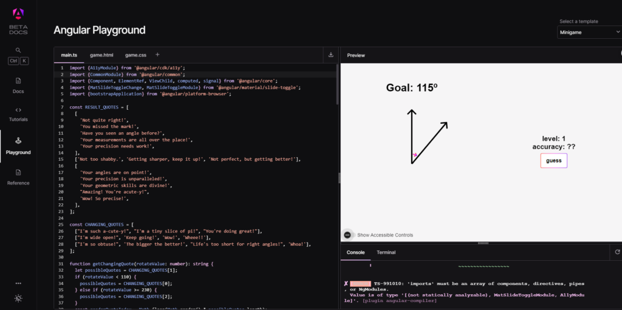This screenshot has height=310, width=622.
Task: Click "Amazing! You're acute-y!" string
Action: [114, 192]
